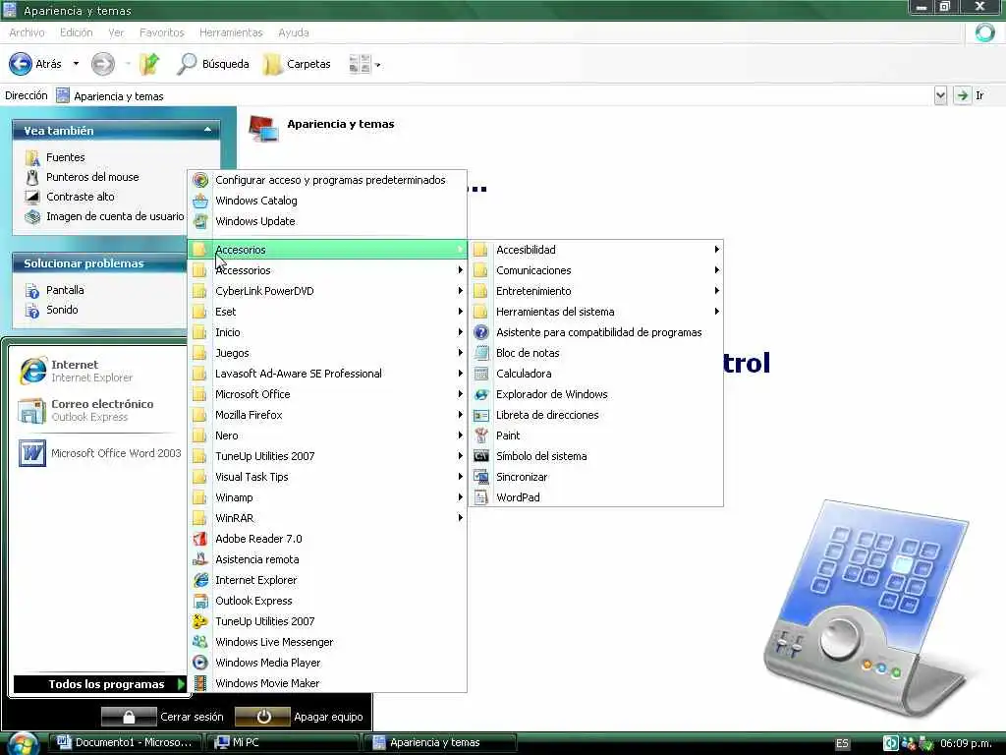Open the address bar dropdown arrow

940,95
